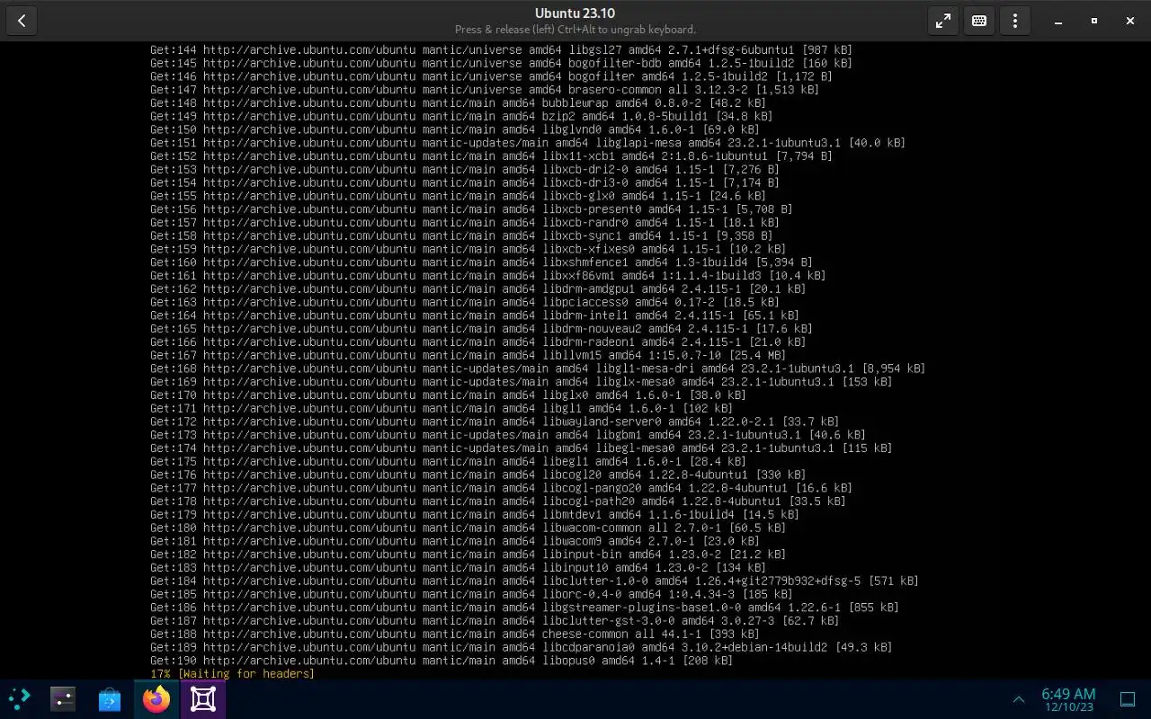The width and height of the screenshot is (1151, 719).
Task: Click the Get:145 bogofilter-bdb line
Action: [x=501, y=63]
